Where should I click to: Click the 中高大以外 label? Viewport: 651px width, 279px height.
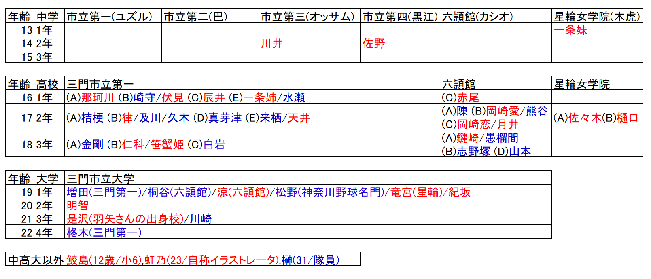[x=36, y=260]
